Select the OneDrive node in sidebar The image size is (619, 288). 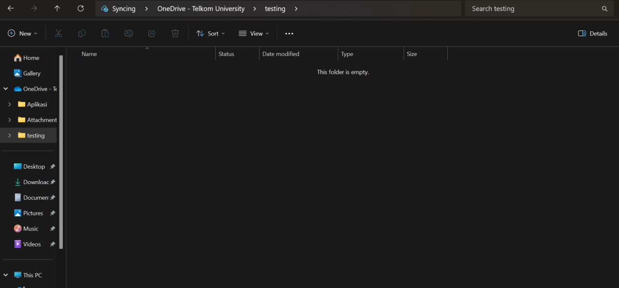coord(35,88)
